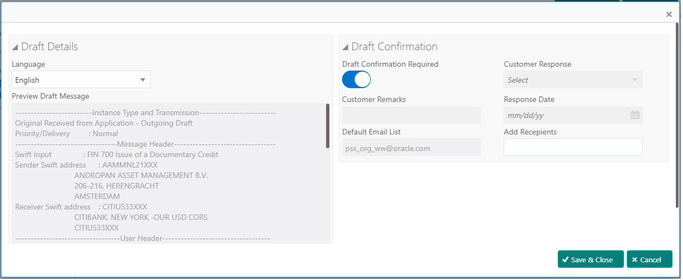Screen dimensions: 683x280
Task: Click the 'User Header' line text
Action: point(142,238)
